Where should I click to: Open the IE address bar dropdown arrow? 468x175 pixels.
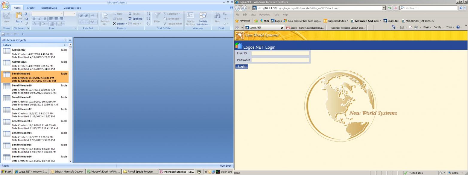[x=384, y=8]
